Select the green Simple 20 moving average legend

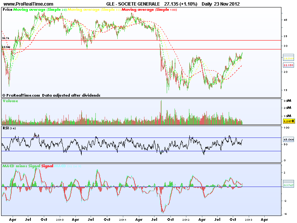point(40,10)
